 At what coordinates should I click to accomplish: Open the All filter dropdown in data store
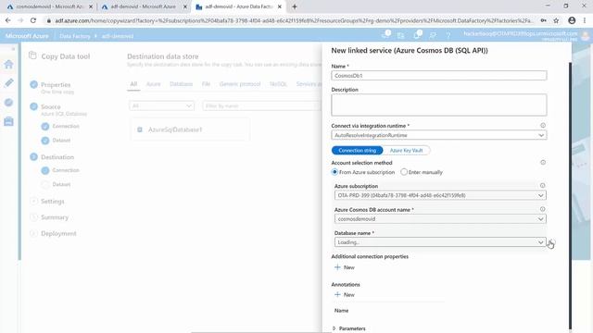click(x=161, y=106)
